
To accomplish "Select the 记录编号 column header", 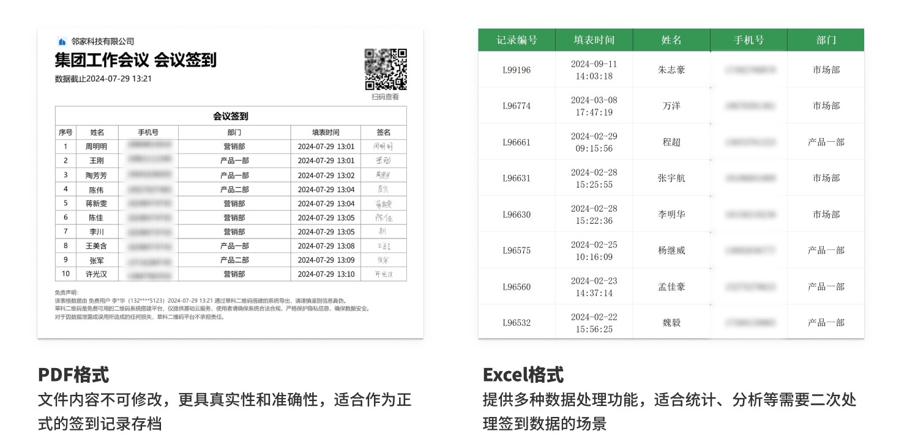I will (517, 40).
